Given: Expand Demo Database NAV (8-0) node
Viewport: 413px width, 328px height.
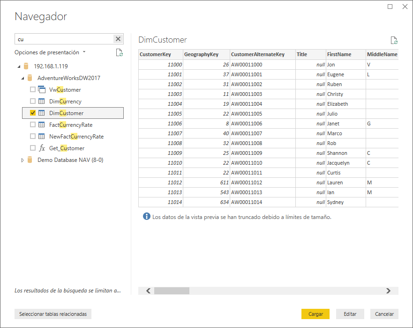Looking at the screenshot, I should (x=23, y=160).
